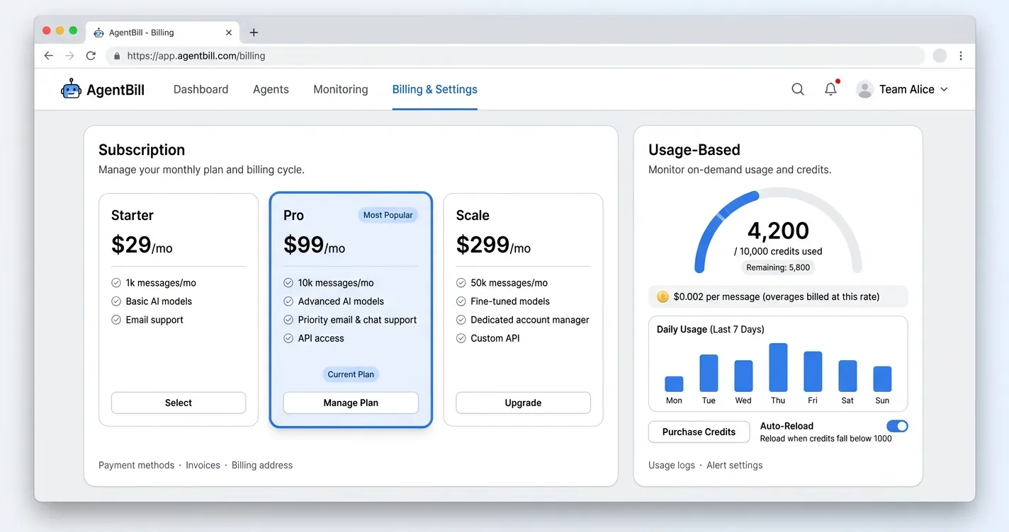Click the Saturday bar in Daily Usage
Image resolution: width=1009 pixels, height=532 pixels.
coord(847,376)
